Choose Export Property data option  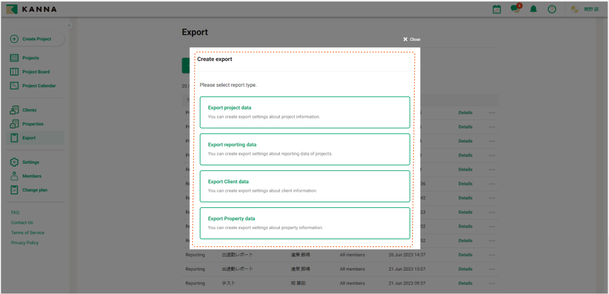click(x=305, y=223)
